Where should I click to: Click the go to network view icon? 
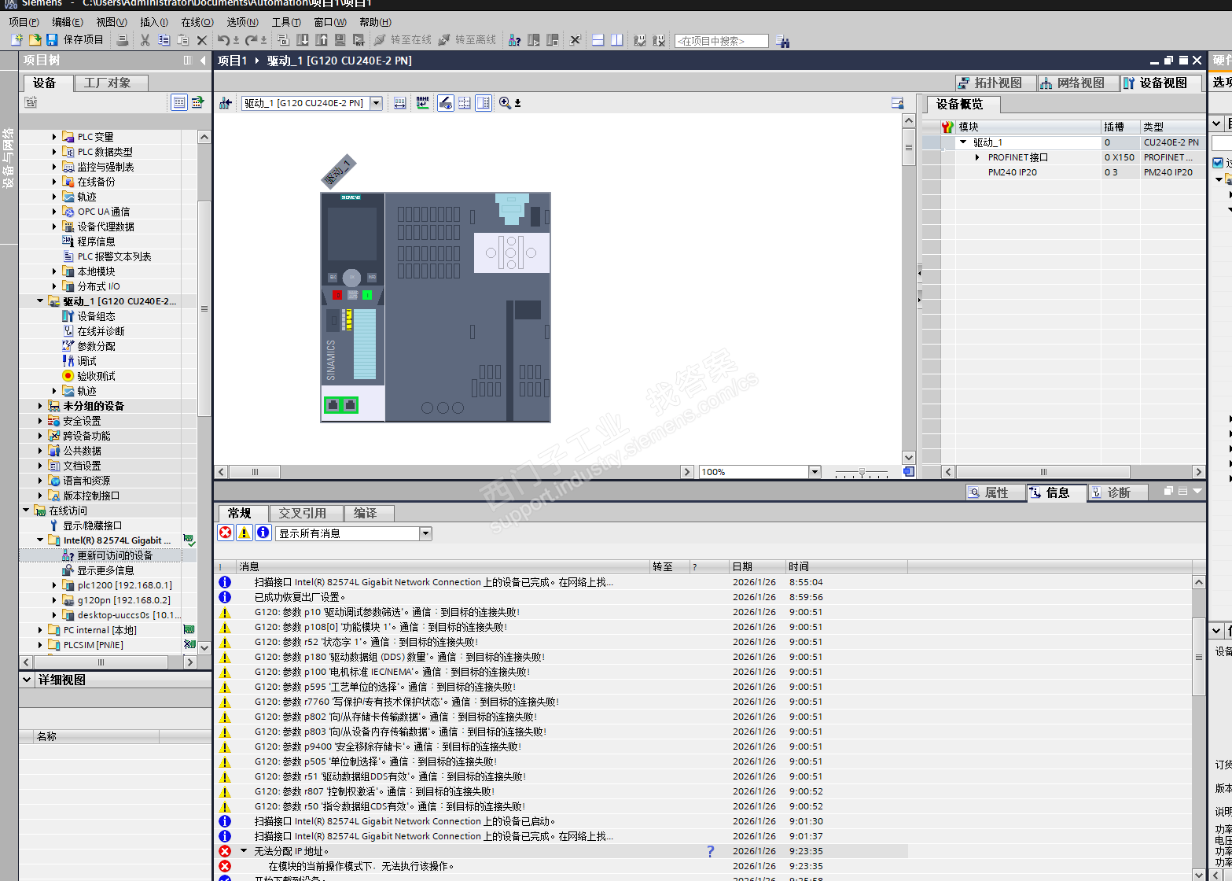coord(226,103)
